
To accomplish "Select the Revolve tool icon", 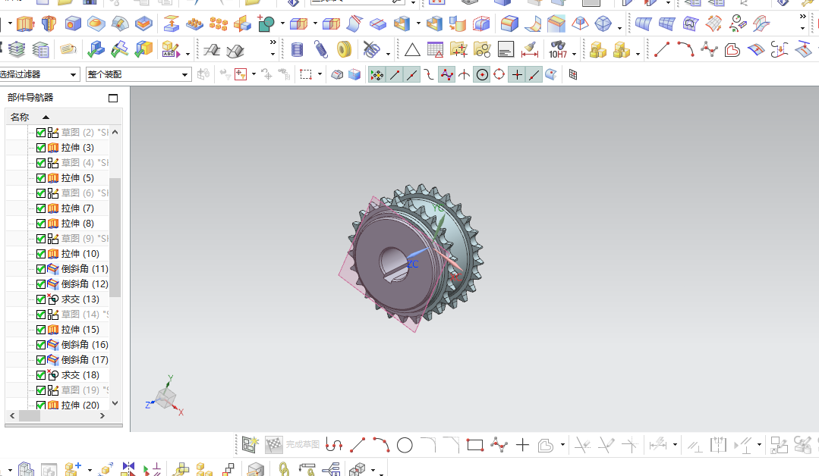I will (x=49, y=23).
